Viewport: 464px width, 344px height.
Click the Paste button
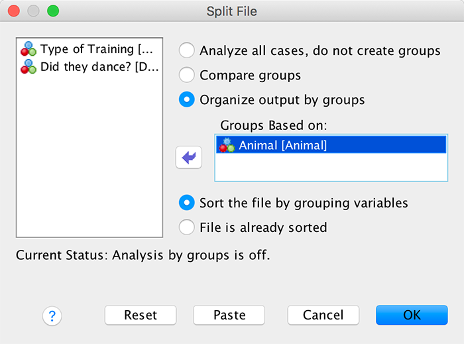(x=229, y=315)
